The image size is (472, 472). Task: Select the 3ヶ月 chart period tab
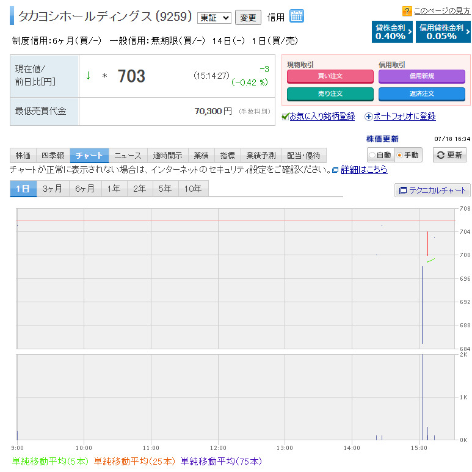coord(53,189)
